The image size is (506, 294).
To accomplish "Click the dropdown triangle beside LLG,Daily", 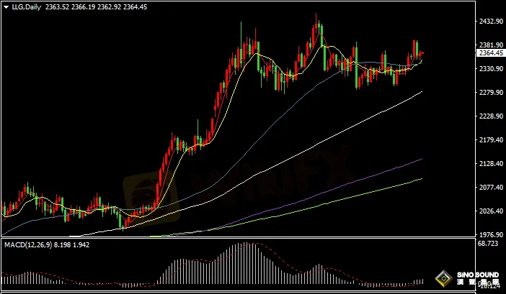I will [x=6, y=7].
